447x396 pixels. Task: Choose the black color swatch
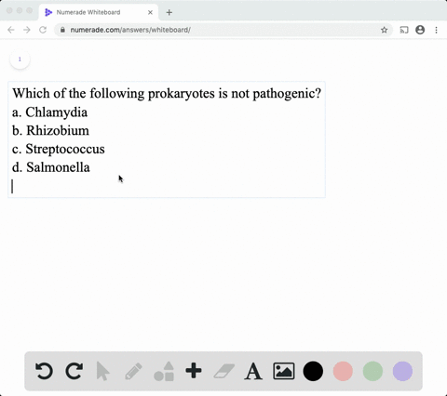click(x=313, y=371)
